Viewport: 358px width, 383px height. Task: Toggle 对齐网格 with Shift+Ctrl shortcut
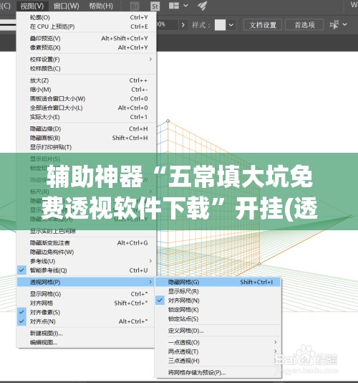click(x=86, y=303)
